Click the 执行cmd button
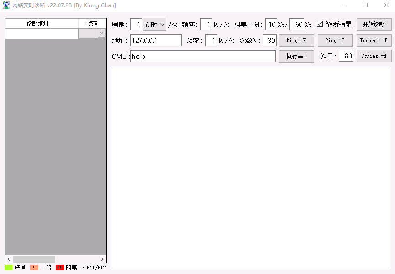The height and width of the screenshot is (274, 395). (x=296, y=56)
